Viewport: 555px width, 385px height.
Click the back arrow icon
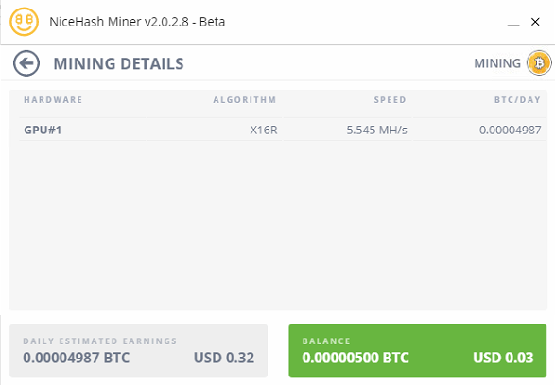click(26, 63)
